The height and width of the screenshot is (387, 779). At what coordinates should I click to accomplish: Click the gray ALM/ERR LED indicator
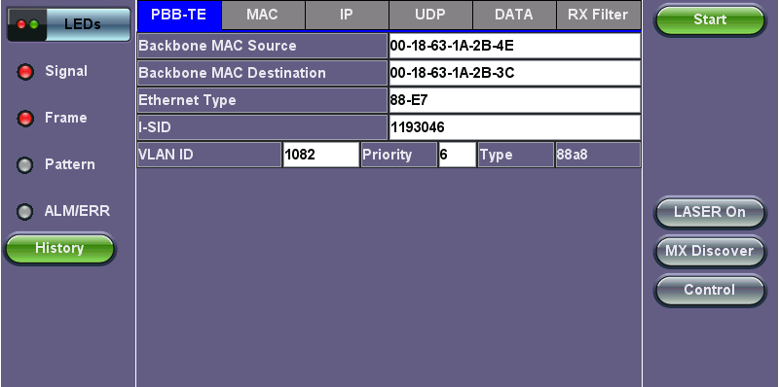point(25,212)
